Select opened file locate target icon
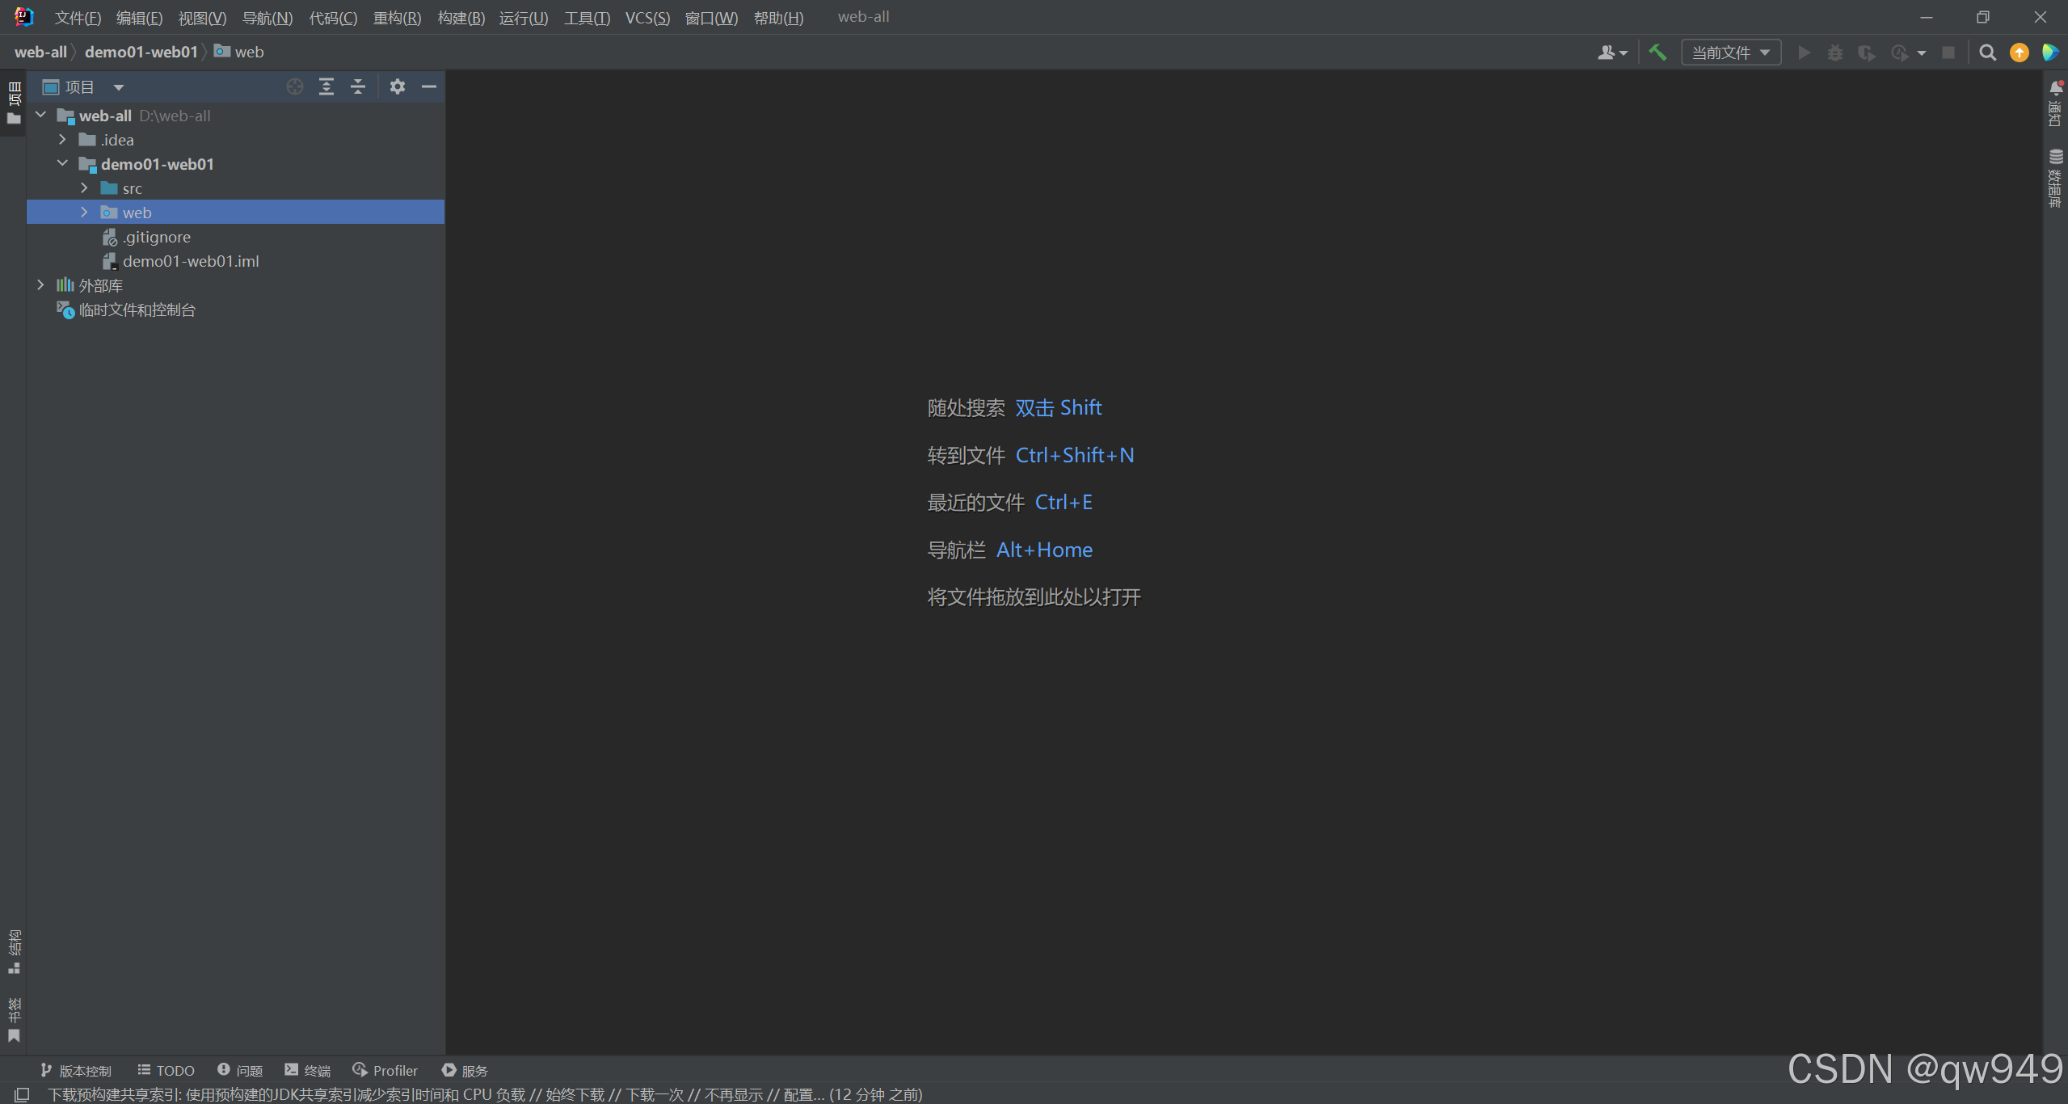This screenshot has width=2068, height=1104. (294, 86)
